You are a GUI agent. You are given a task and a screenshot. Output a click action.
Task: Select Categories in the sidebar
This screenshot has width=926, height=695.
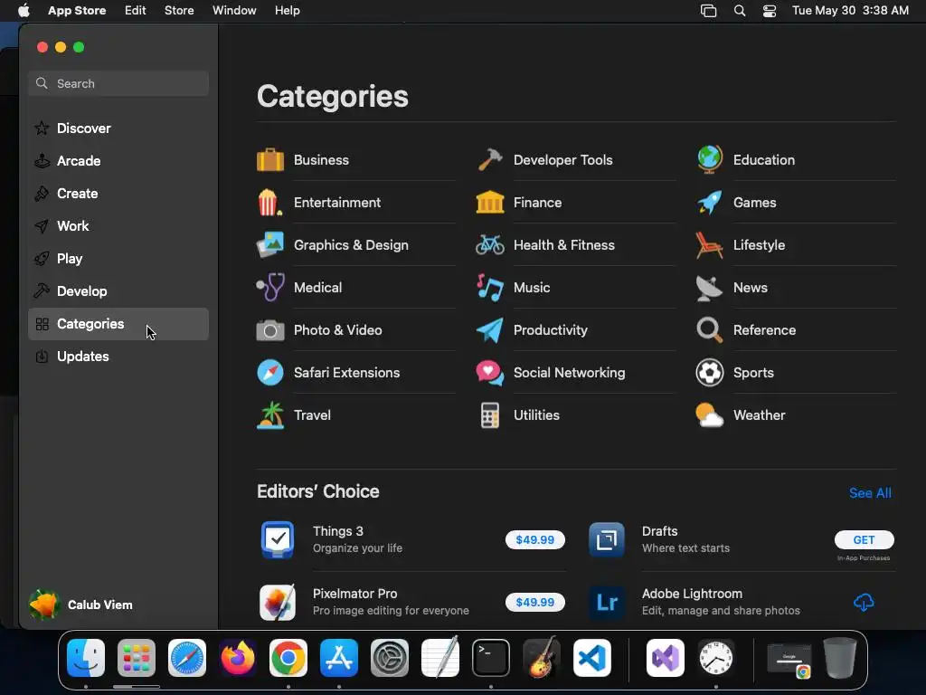pos(118,324)
